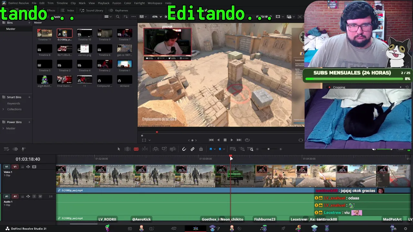Open the Trim menu

tap(50, 3)
